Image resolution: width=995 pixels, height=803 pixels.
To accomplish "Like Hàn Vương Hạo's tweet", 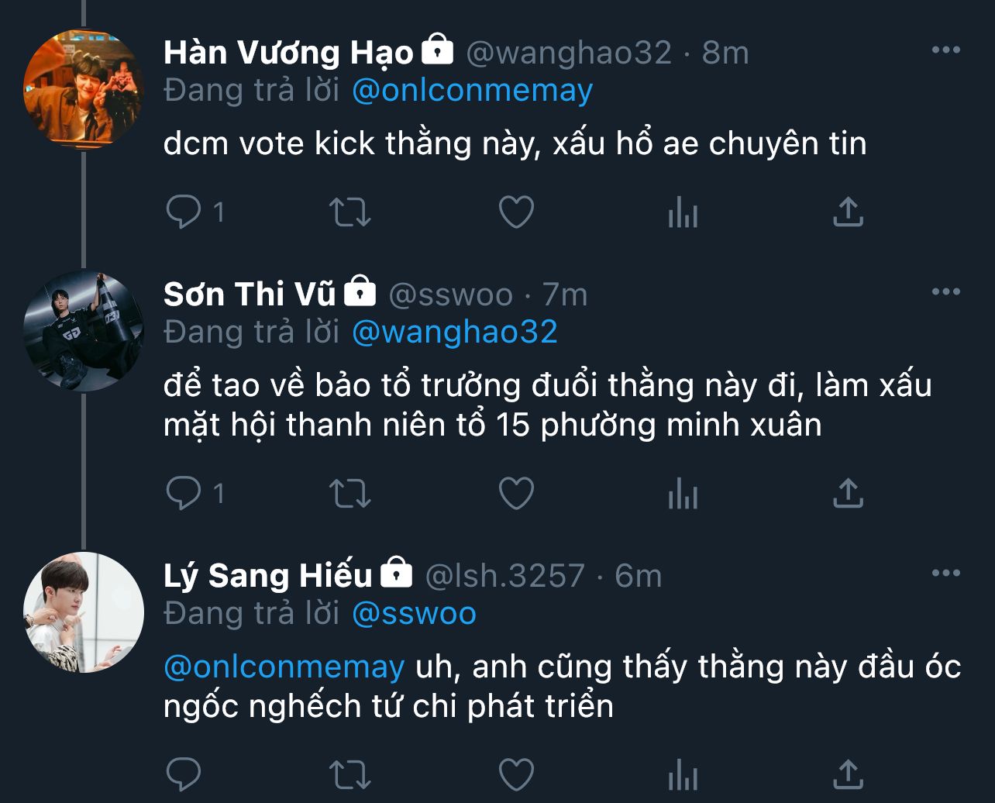I will [516, 212].
